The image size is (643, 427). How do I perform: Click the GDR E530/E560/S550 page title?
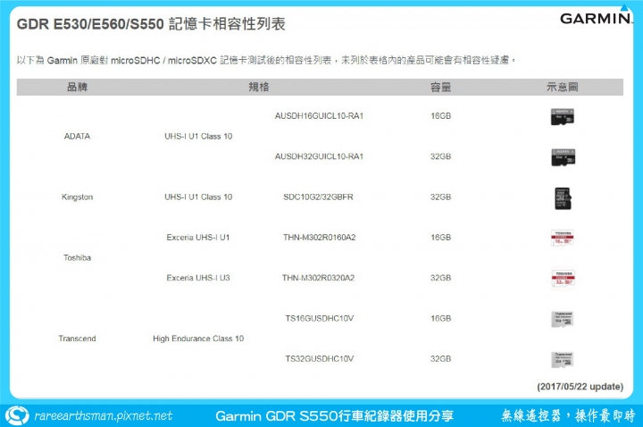click(x=151, y=24)
